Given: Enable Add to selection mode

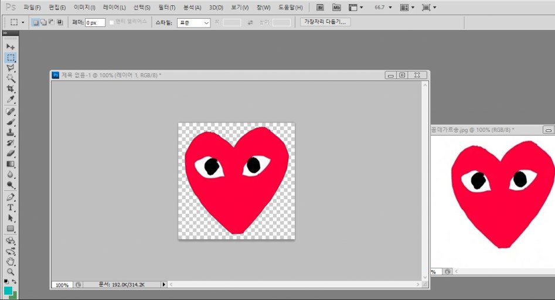Looking at the screenshot, I should coord(43,22).
